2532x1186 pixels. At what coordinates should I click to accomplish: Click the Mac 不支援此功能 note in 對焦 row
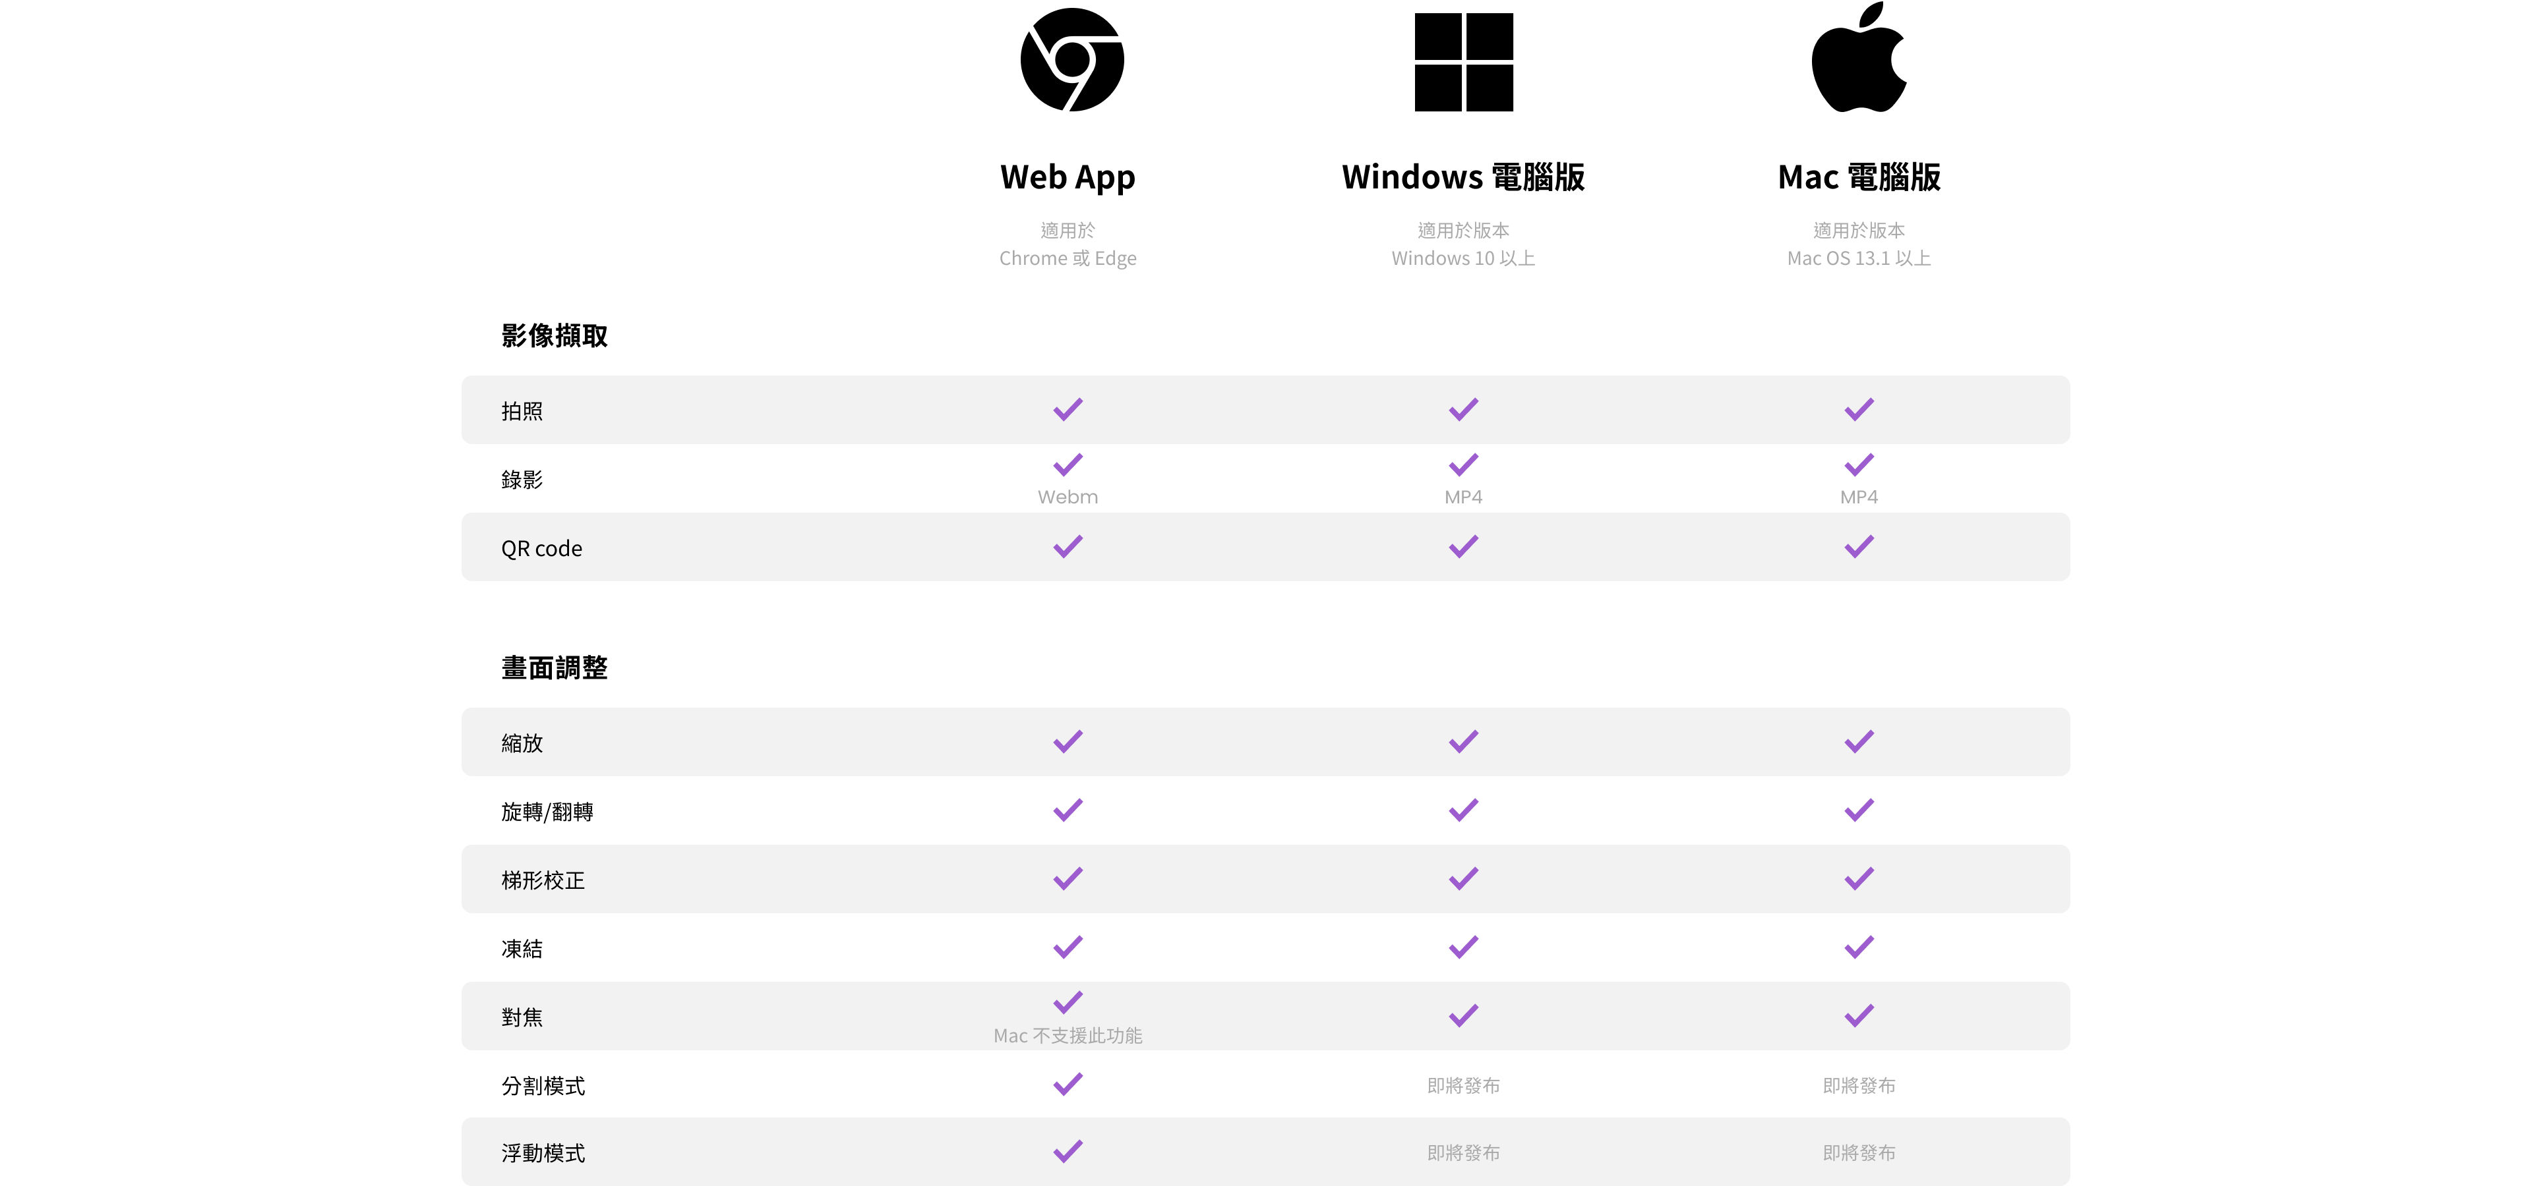(1068, 1036)
